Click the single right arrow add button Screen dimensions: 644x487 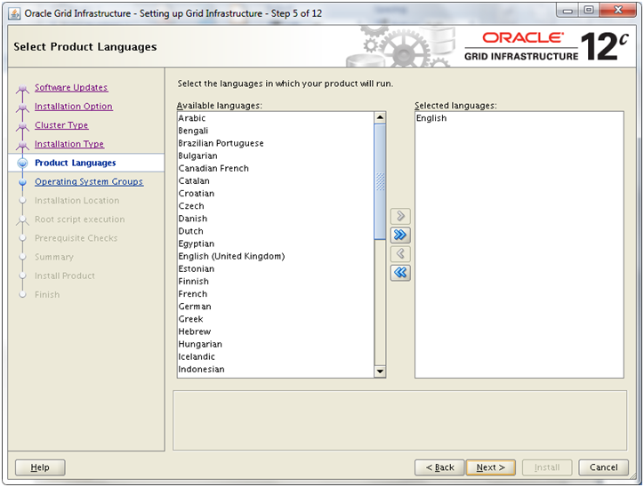tap(400, 216)
